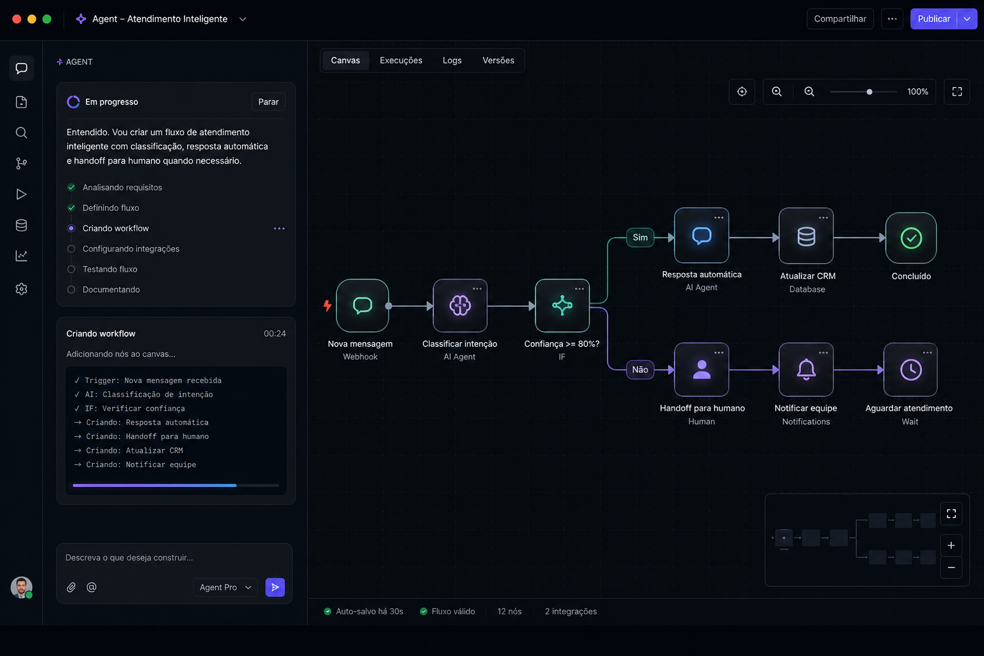Select the Handoff para humano node
The height and width of the screenshot is (656, 984).
[701, 370]
